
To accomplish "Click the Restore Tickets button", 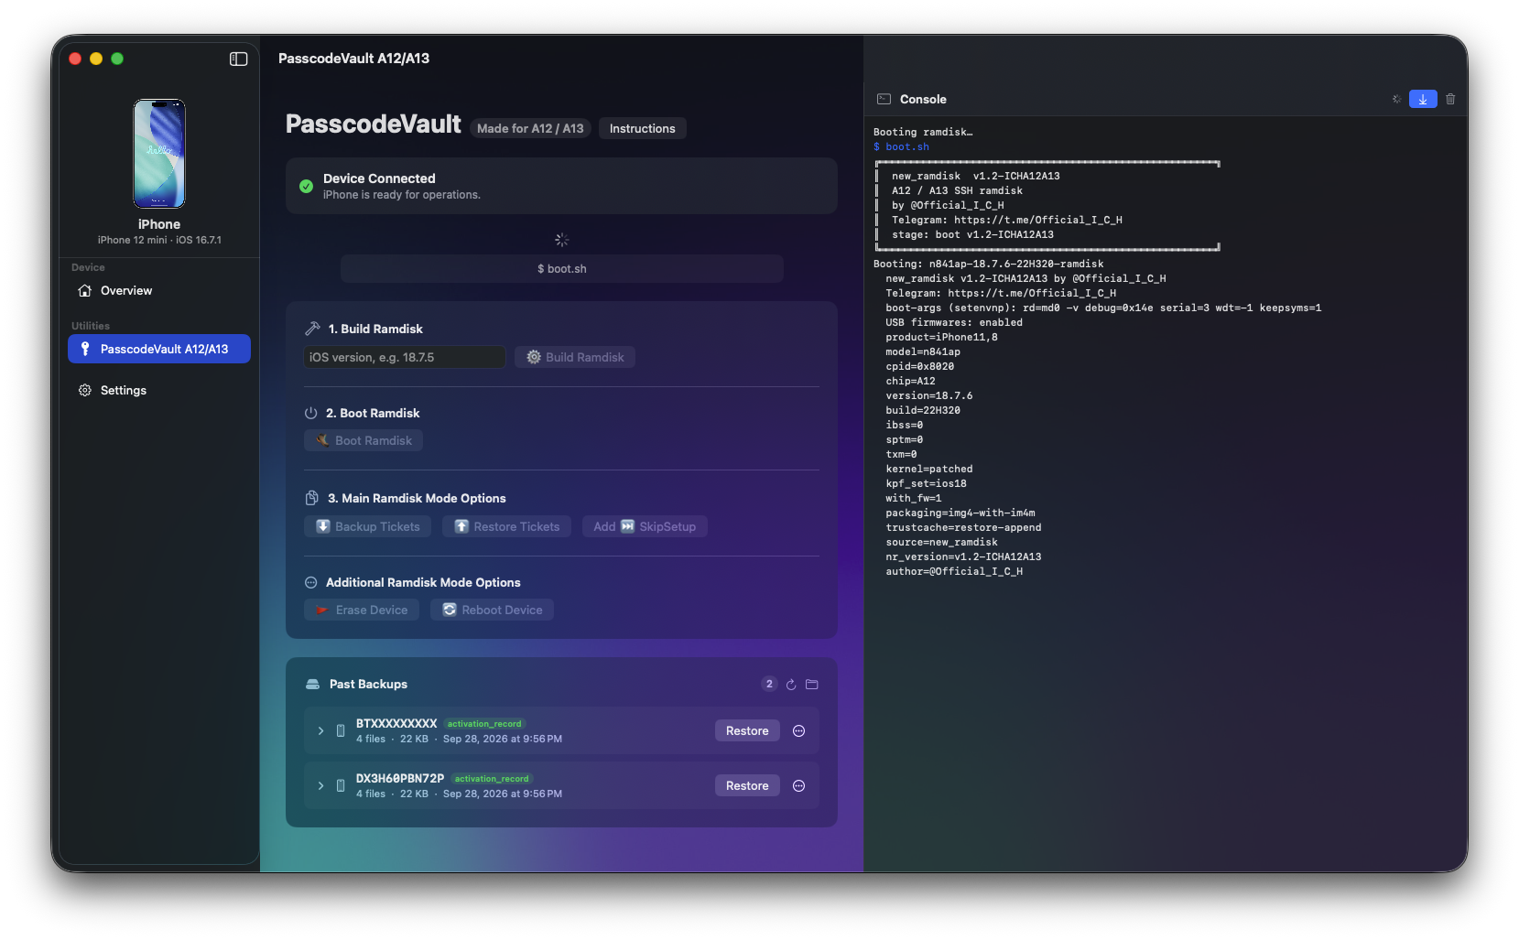I will [x=507, y=526].
